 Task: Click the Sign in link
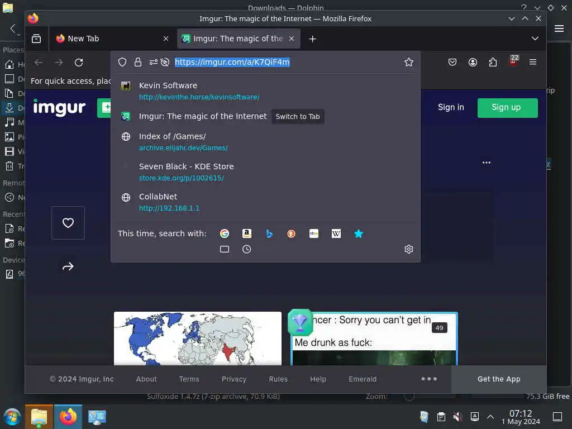pyautogui.click(x=451, y=107)
